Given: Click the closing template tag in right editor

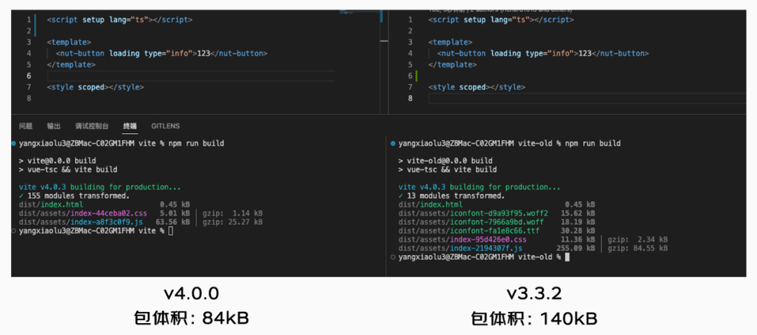Looking at the screenshot, I should point(452,64).
